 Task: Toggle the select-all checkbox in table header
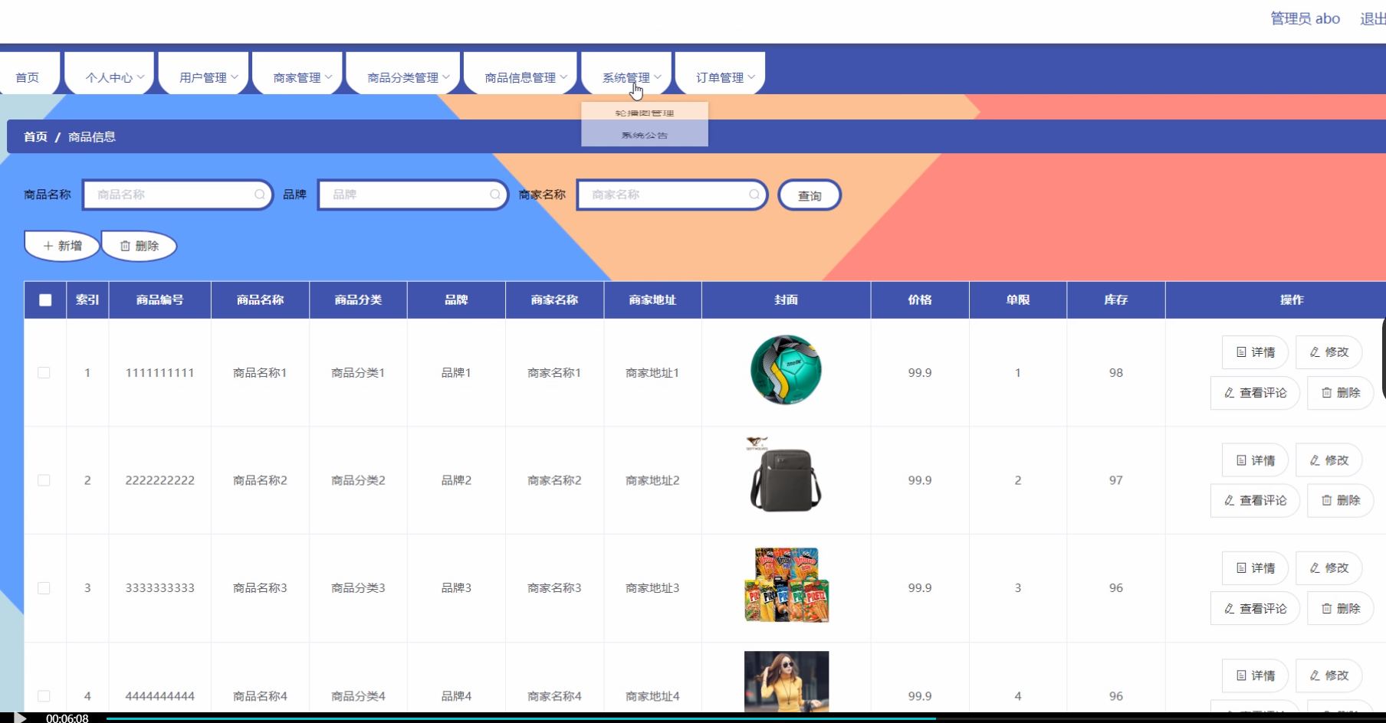45,300
